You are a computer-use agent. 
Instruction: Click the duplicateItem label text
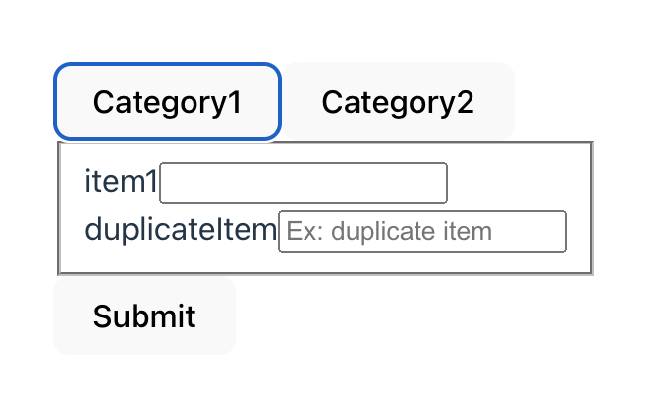[x=181, y=230]
